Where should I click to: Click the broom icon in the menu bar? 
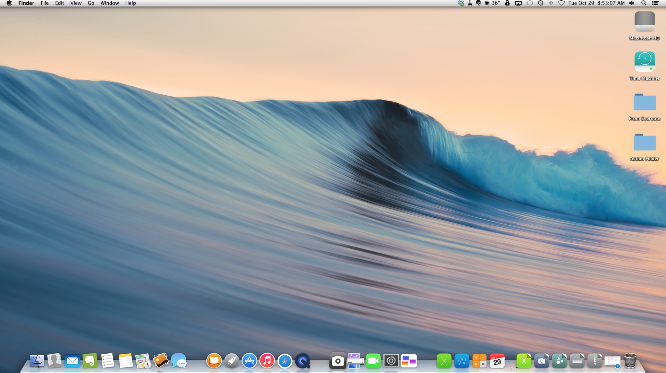click(x=470, y=3)
